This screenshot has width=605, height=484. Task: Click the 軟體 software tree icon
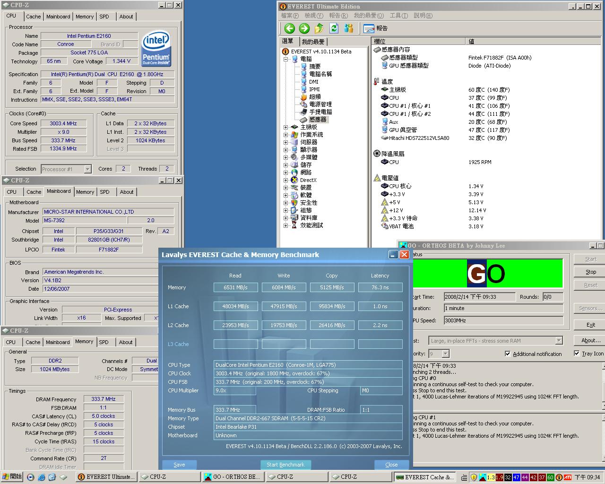tap(294, 195)
